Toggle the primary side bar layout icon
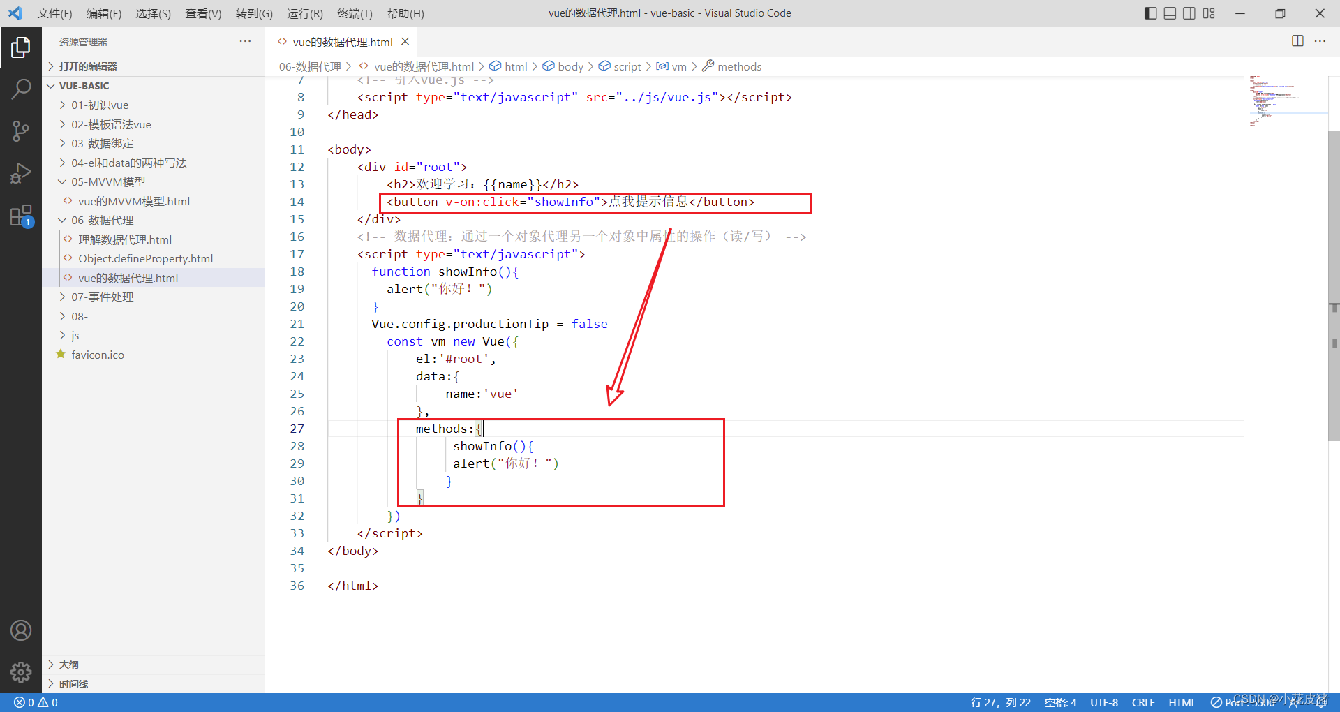Screen dimensions: 1340x712 pyautogui.click(x=1151, y=13)
